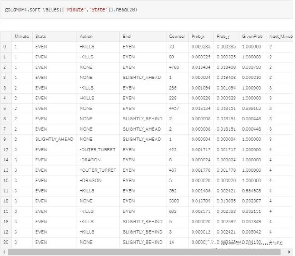This screenshot has width=295, height=256.
Task: Select the -DRAGON action cell
Action: (90, 160)
